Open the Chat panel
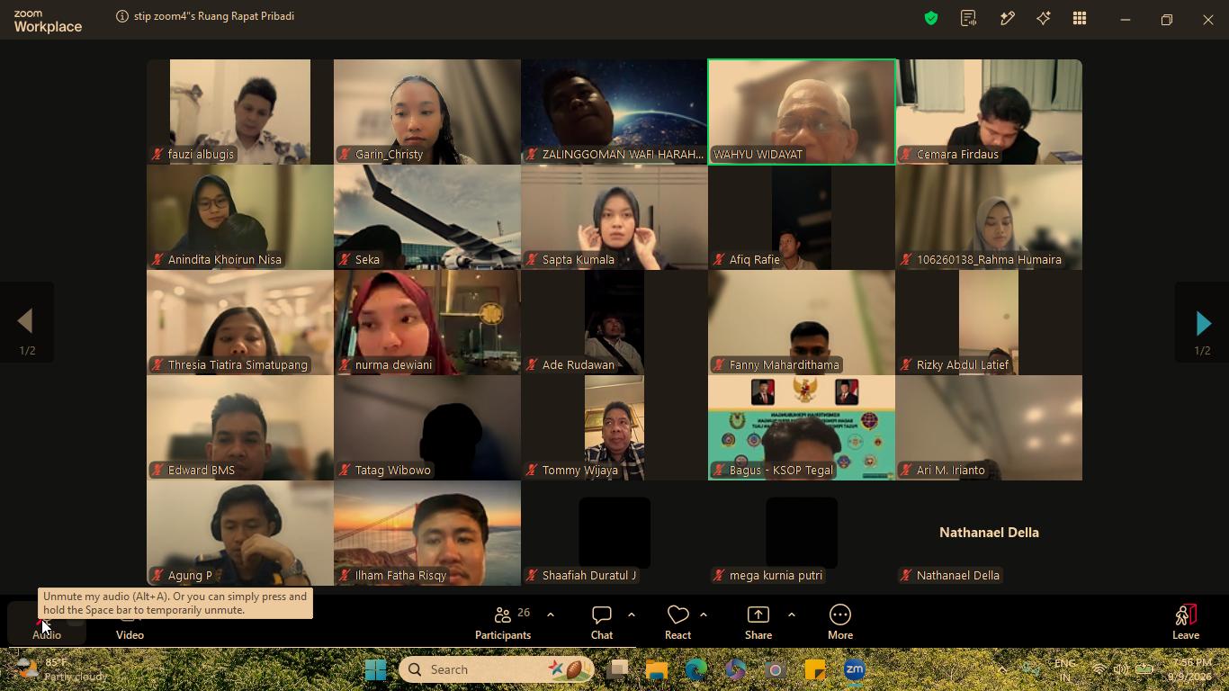 coord(602,623)
